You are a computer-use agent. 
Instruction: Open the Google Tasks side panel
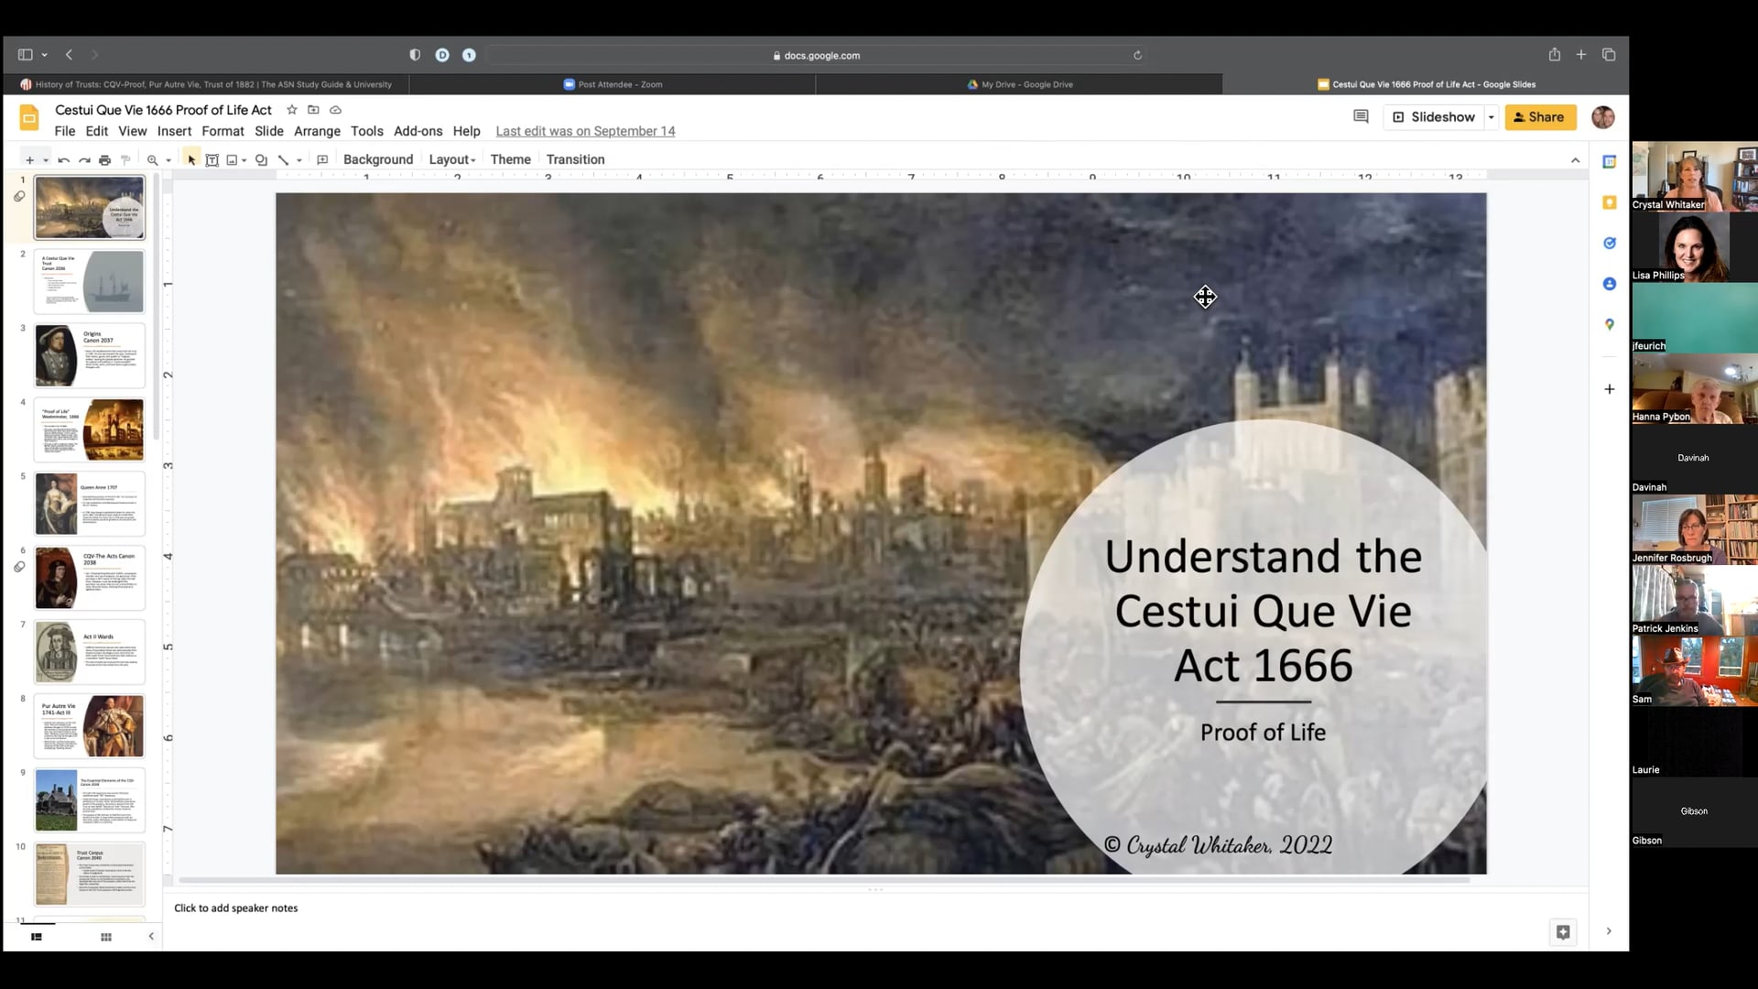1610,244
